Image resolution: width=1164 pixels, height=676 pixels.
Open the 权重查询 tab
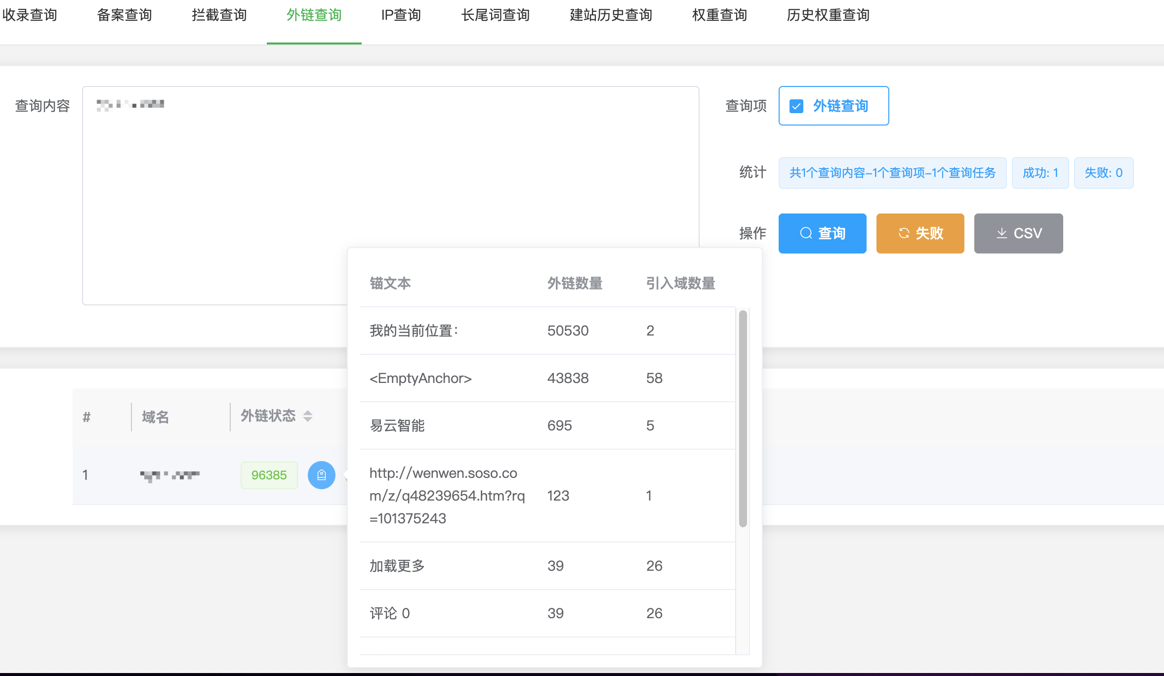[x=719, y=15]
